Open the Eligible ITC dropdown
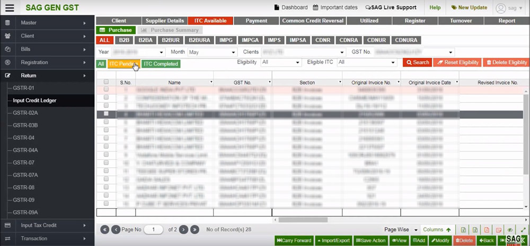The image size is (530, 246). tap(367, 62)
